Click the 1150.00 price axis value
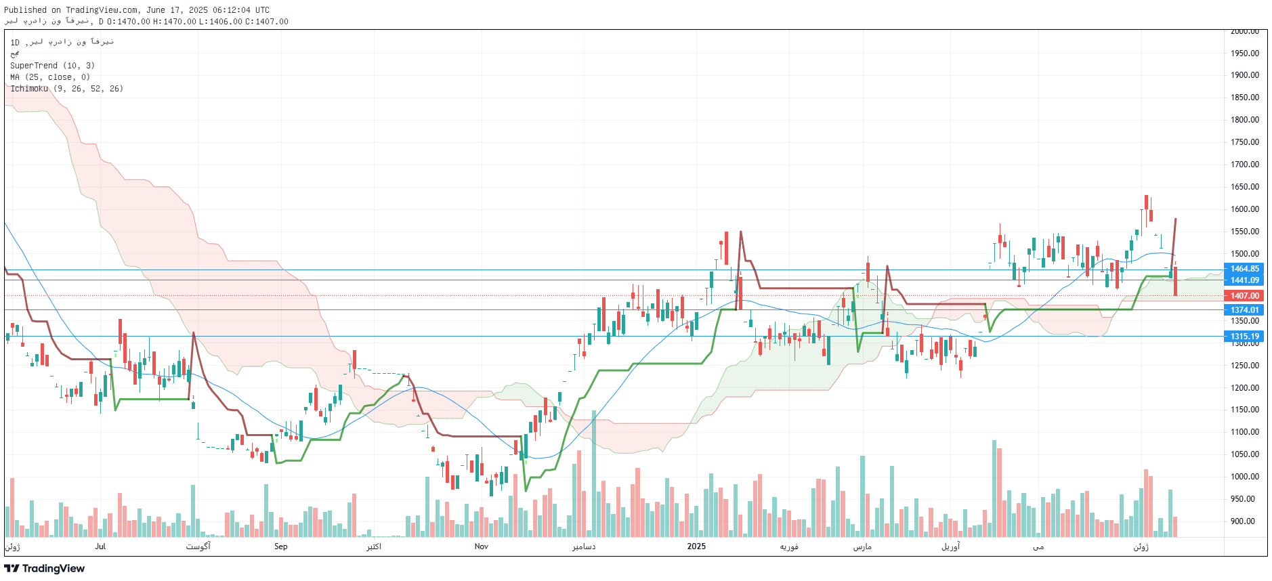1272x581 pixels. click(1245, 410)
